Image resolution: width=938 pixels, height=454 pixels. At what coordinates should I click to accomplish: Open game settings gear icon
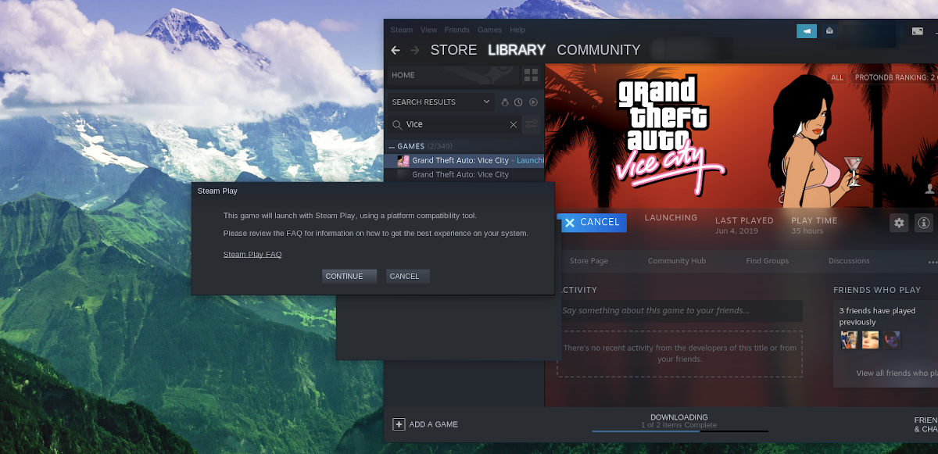(x=899, y=223)
